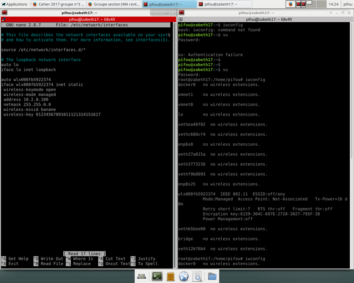This screenshot has height=283, width=354.
Task: Click the right terminal window's title bar icon
Action: [181, 11]
